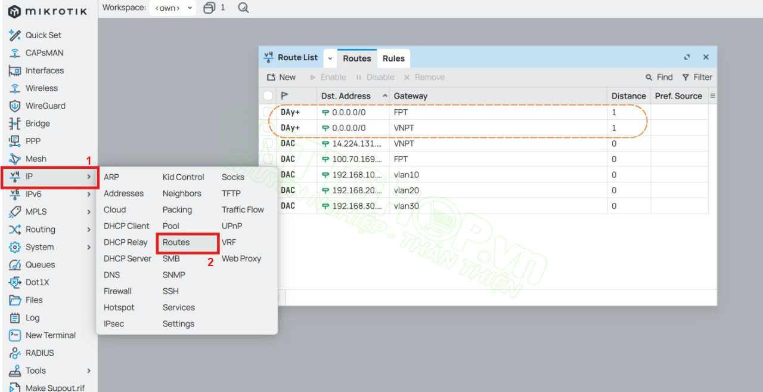Open the Files panel

pyautogui.click(x=33, y=300)
